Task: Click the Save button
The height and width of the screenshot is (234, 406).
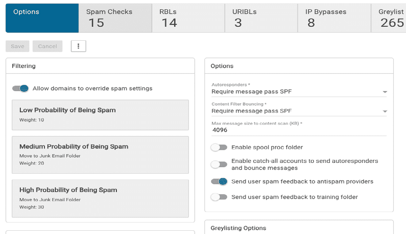Action: coord(17,46)
